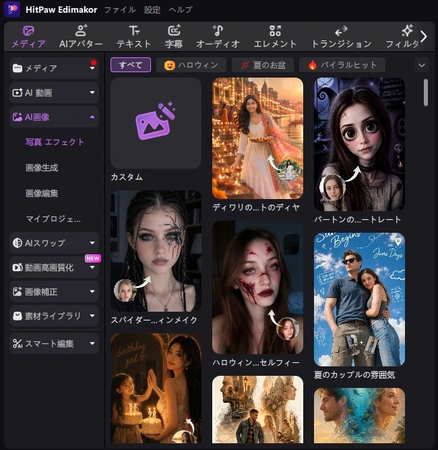Click the magic image icon in カスタム card
This screenshot has width=438, height=450.
156,121
